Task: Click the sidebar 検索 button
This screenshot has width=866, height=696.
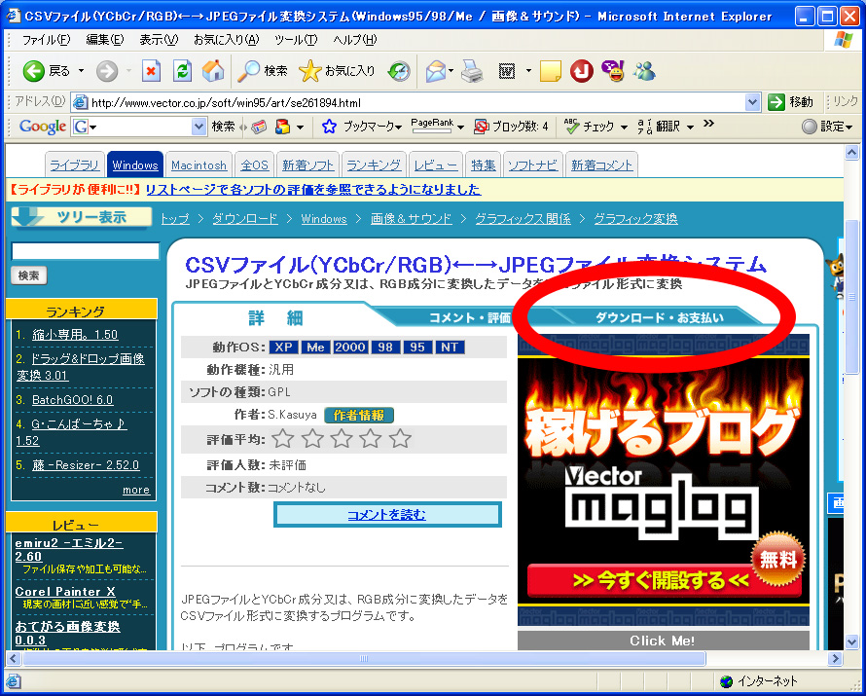Action: (x=29, y=275)
